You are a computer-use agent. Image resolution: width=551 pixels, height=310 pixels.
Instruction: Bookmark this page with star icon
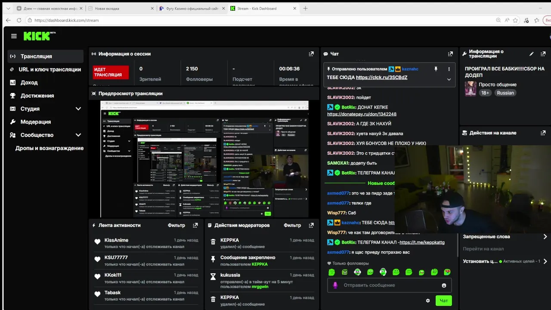[x=515, y=20]
